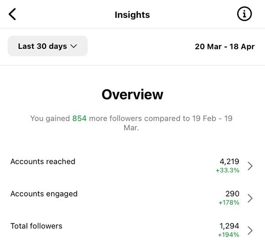Open the Accounts reached row
This screenshot has width=265, height=249.
pyautogui.click(x=132, y=166)
